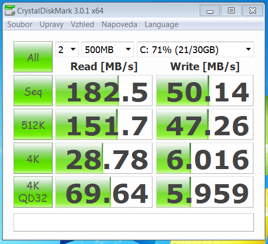Viewport: 268px width, 244px height.
Task: Click the Write [MB/s] column header
Action: pyautogui.click(x=205, y=67)
